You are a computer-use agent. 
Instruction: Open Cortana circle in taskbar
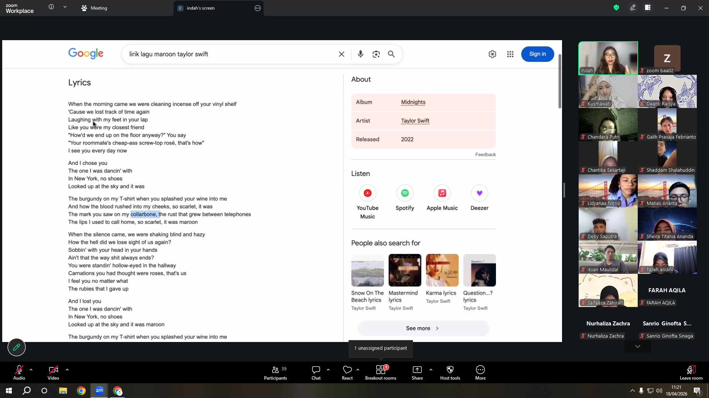(44, 391)
